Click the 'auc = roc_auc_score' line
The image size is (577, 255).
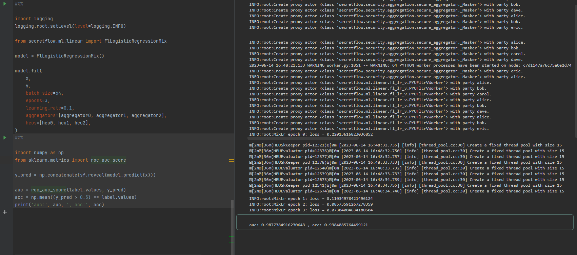tap(70, 190)
